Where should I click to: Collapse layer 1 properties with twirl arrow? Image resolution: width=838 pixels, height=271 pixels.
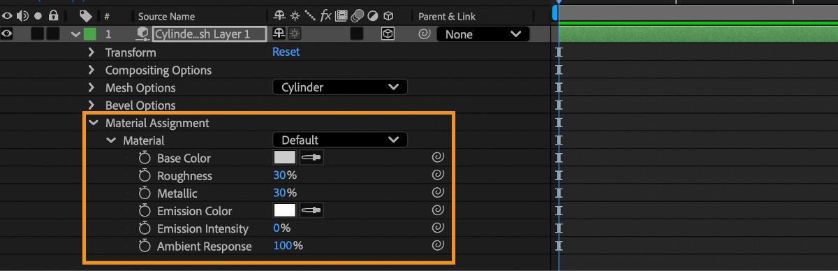click(75, 34)
